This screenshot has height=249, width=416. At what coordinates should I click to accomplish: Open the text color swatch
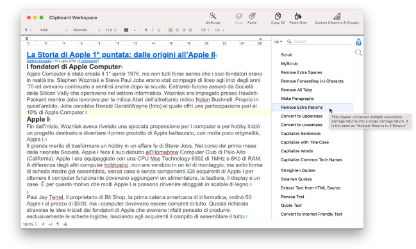[x=126, y=30]
